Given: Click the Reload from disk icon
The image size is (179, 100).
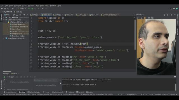Looking at the screenshot, I should [x=8, y=9].
